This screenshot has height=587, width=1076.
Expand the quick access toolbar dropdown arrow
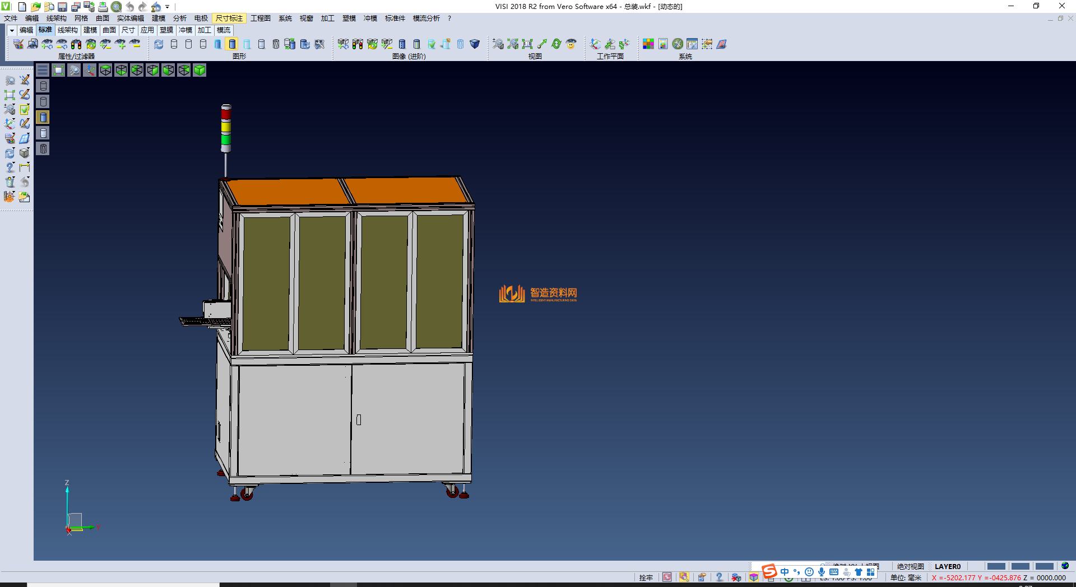tap(167, 7)
